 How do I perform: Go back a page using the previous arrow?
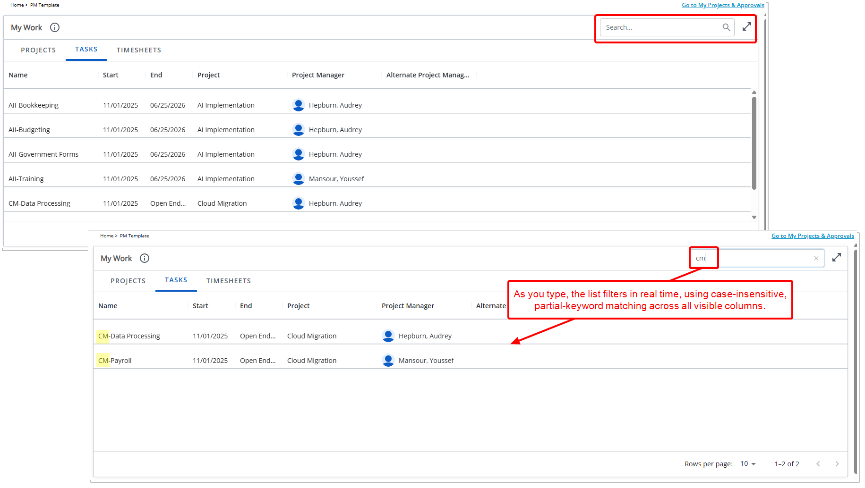tap(818, 463)
